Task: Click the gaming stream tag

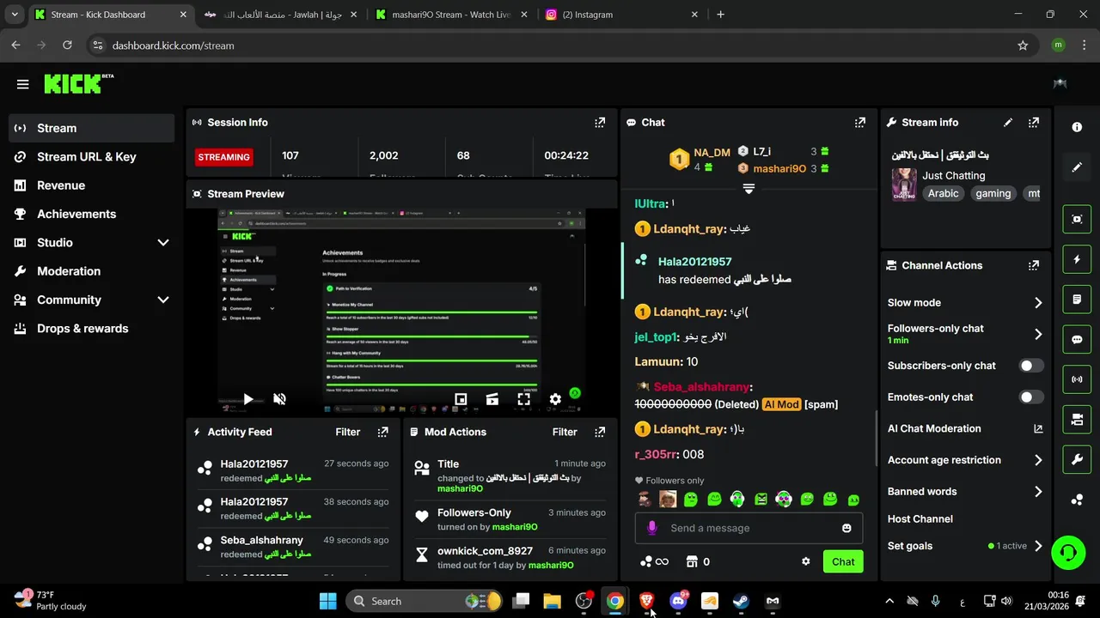Action: click(x=993, y=194)
